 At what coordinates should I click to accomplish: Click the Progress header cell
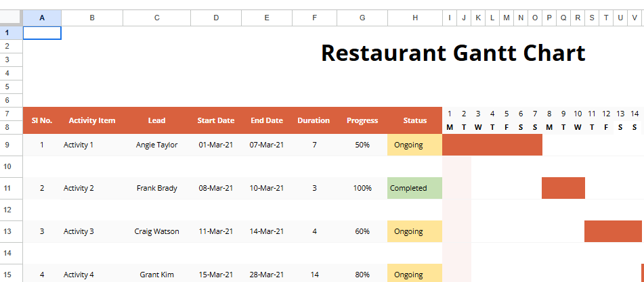click(362, 120)
